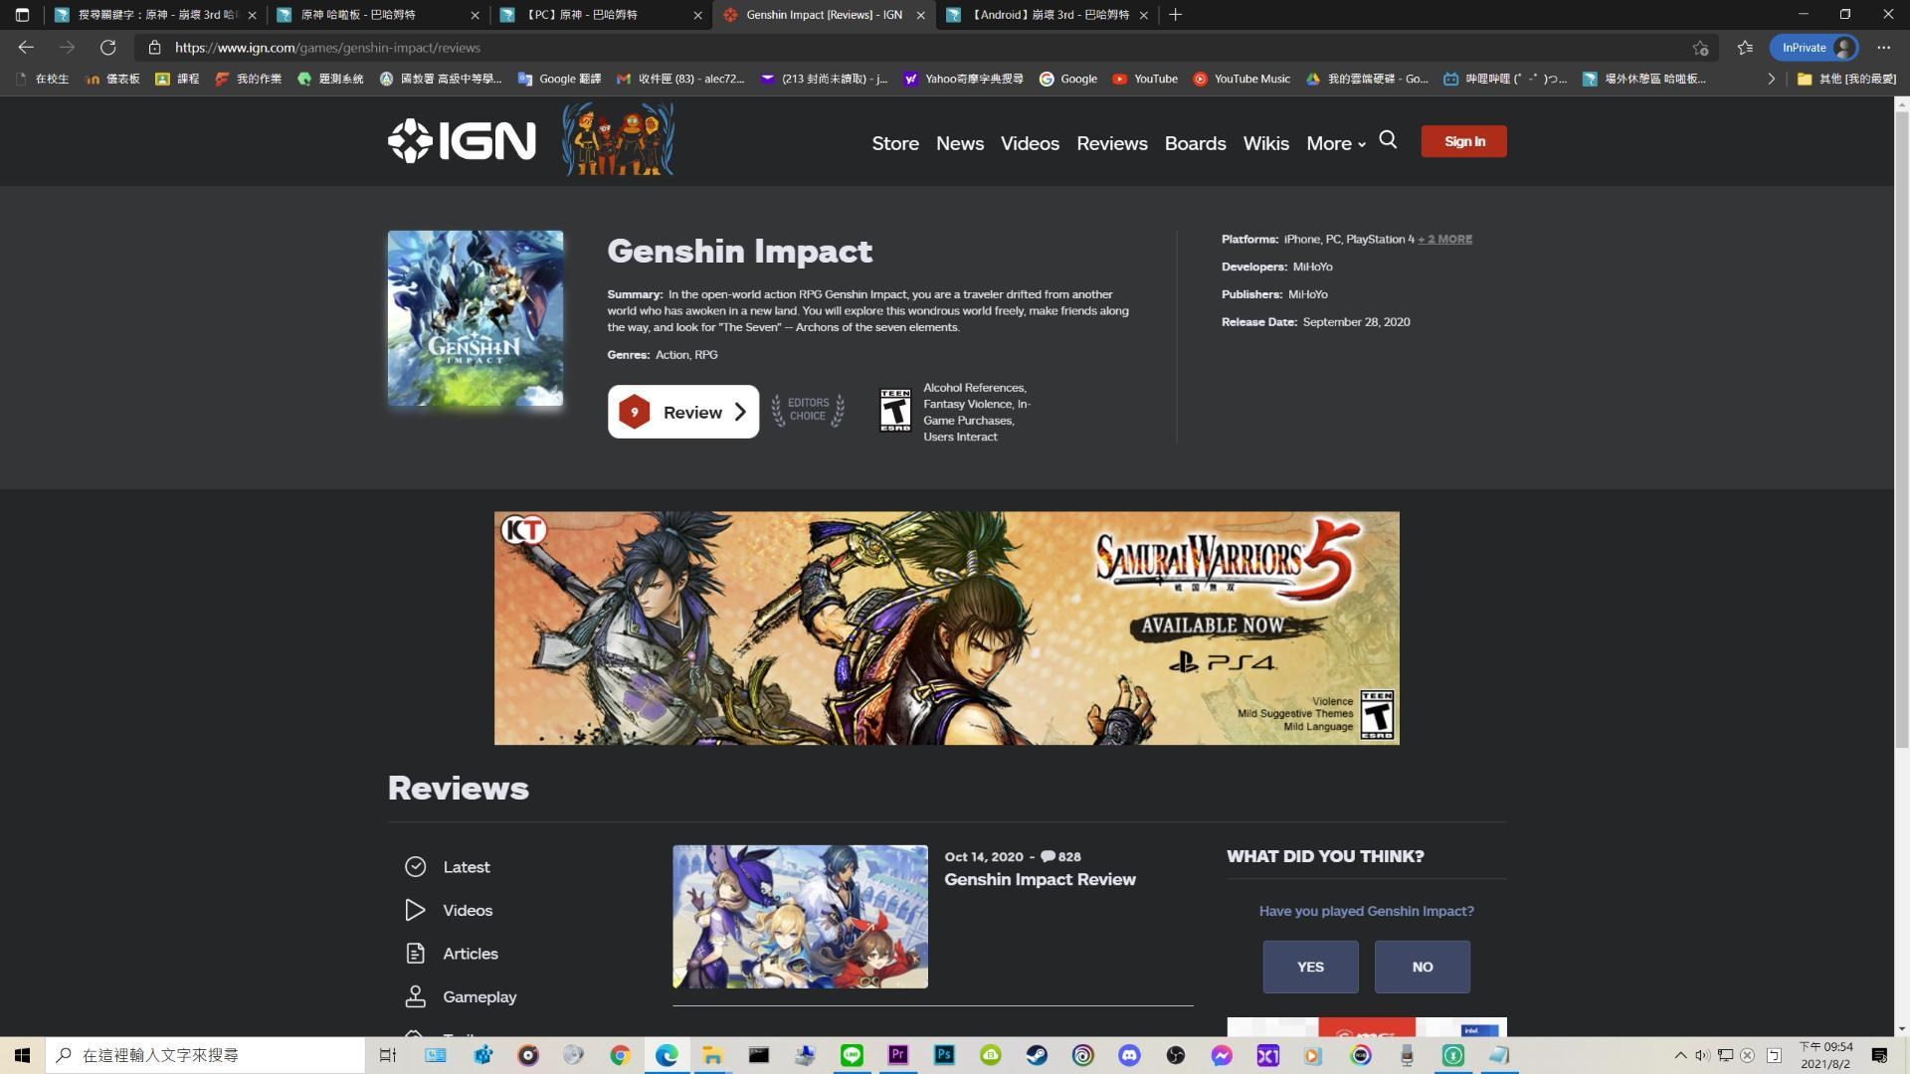This screenshot has width=1910, height=1074.
Task: Open the News nav item
Action: point(960,143)
